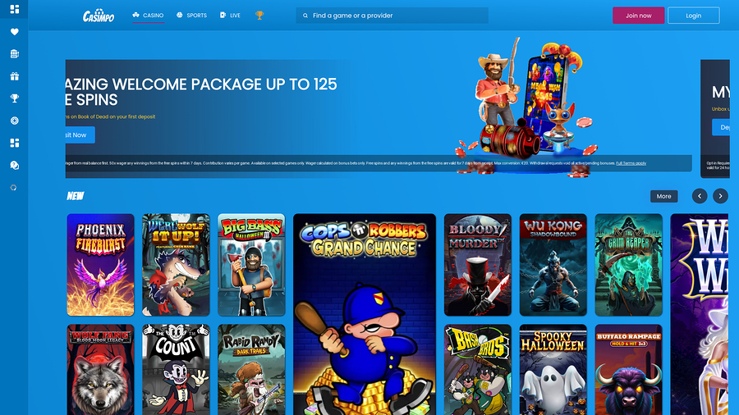The image size is (739, 415).
Task: Show next new games with right arrow
Action: (x=720, y=196)
